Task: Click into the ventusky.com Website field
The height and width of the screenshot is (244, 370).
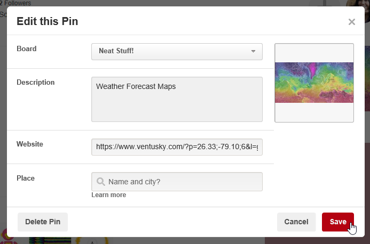Action: click(x=177, y=147)
